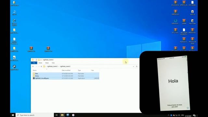The height and width of the screenshot is (117, 208).
Task: Sort by the Name column header
Action: tap(35, 70)
